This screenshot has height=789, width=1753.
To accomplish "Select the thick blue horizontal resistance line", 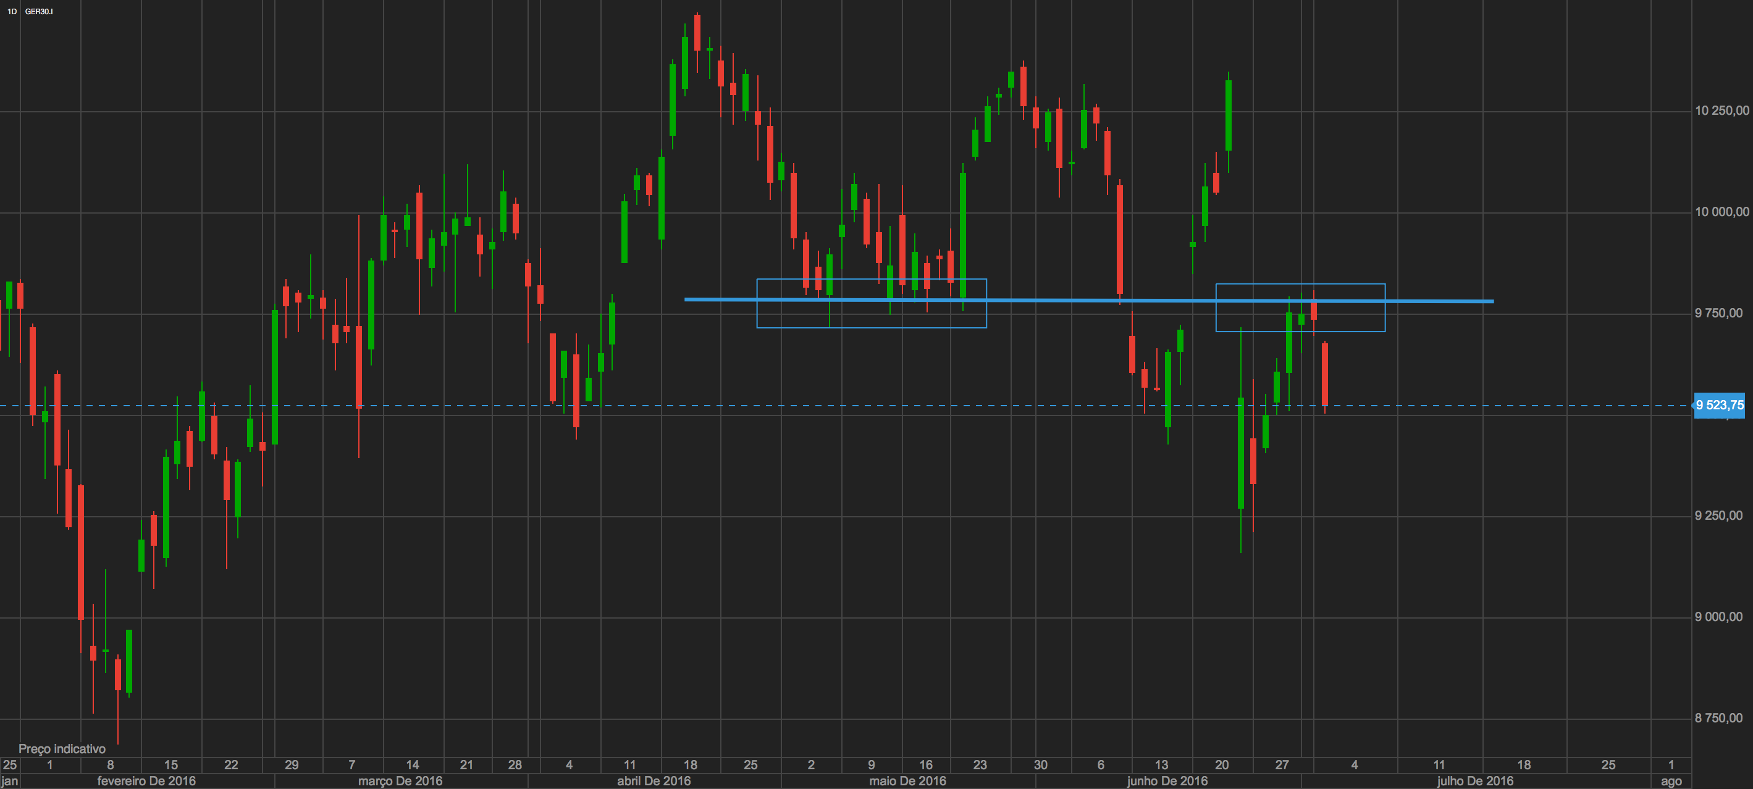I will (1089, 300).
